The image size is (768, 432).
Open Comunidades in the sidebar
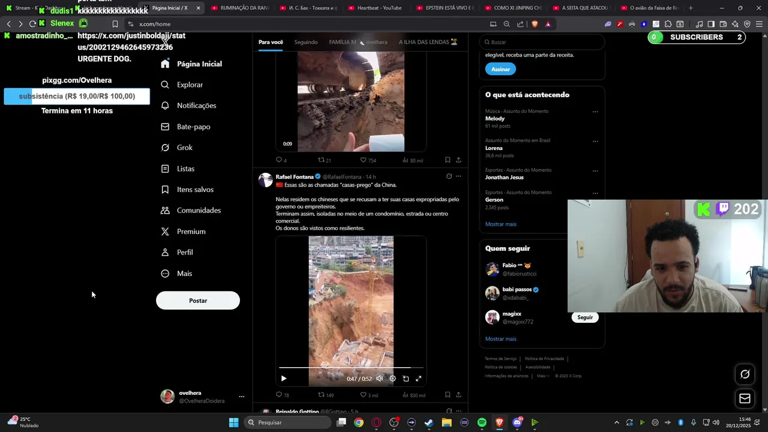click(x=191, y=211)
